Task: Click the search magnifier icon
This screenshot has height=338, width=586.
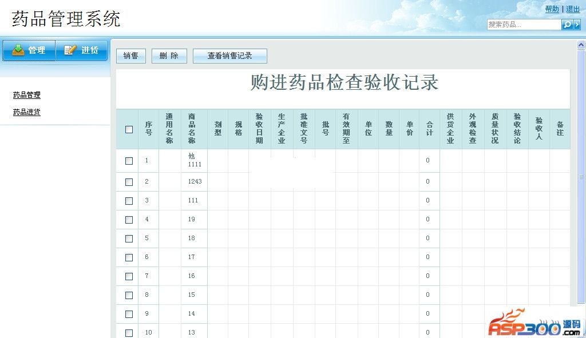Action: click(x=567, y=25)
